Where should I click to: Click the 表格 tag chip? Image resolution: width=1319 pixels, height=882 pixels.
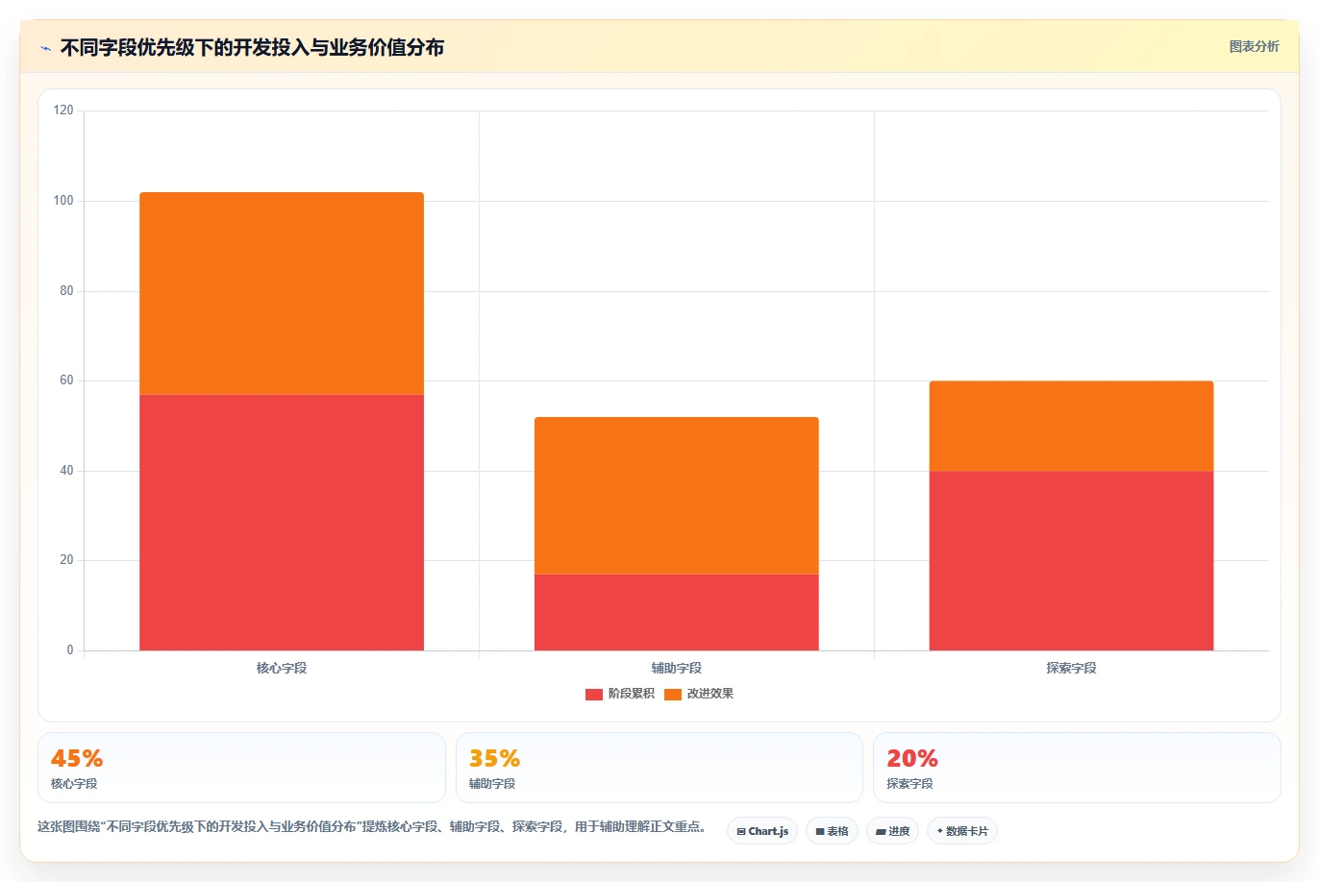(832, 831)
